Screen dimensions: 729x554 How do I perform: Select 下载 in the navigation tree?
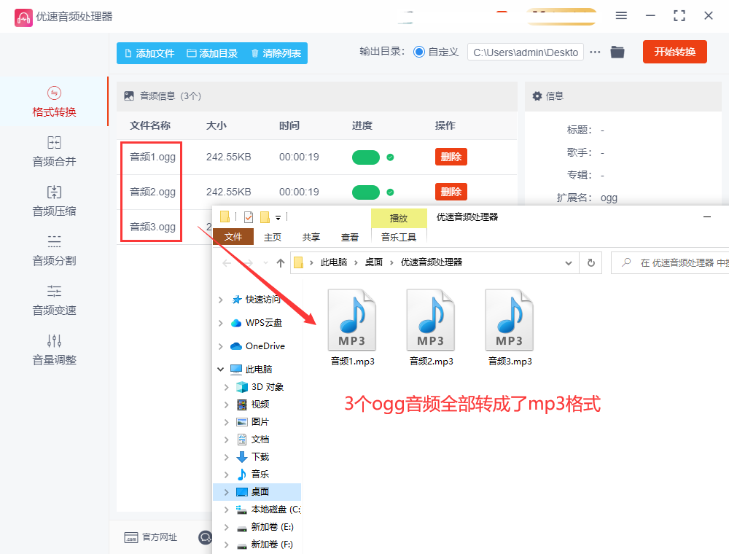[260, 457]
